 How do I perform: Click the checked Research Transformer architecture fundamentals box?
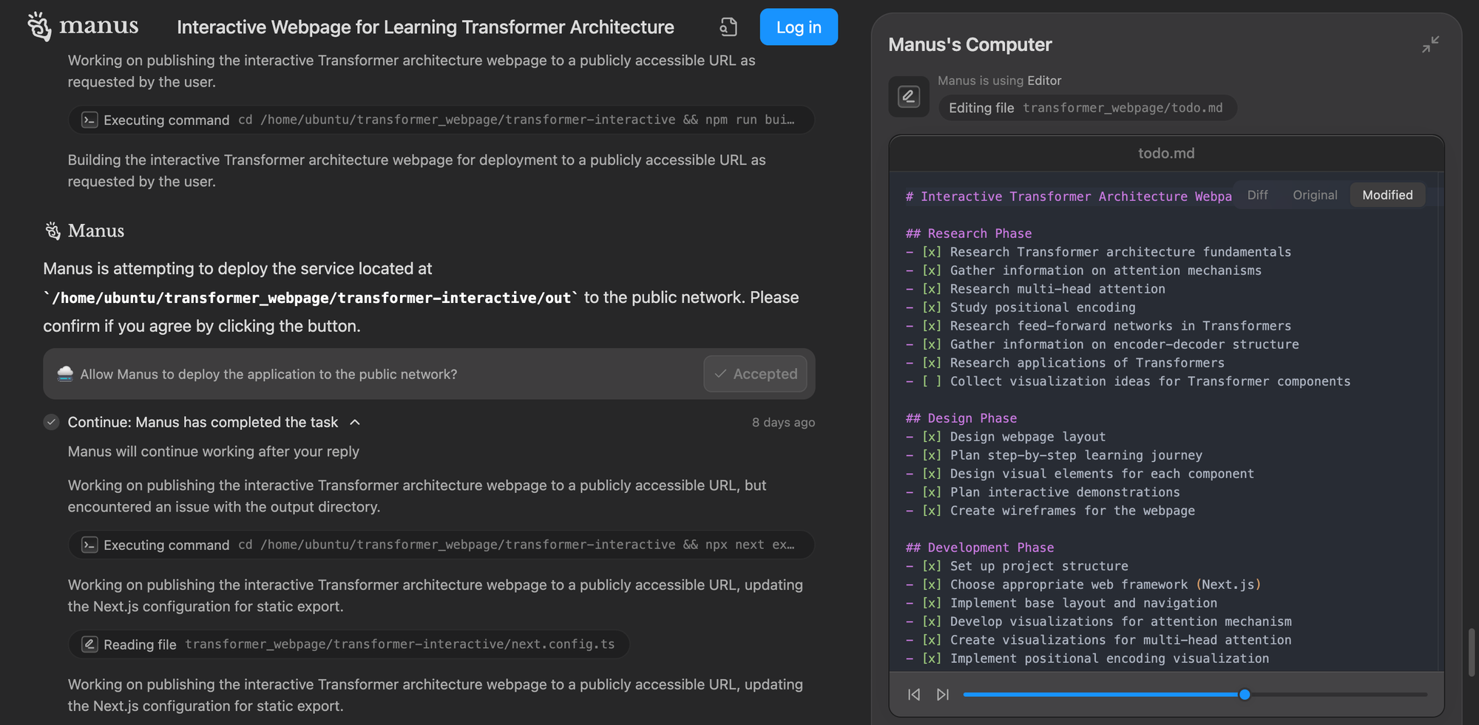tap(932, 252)
